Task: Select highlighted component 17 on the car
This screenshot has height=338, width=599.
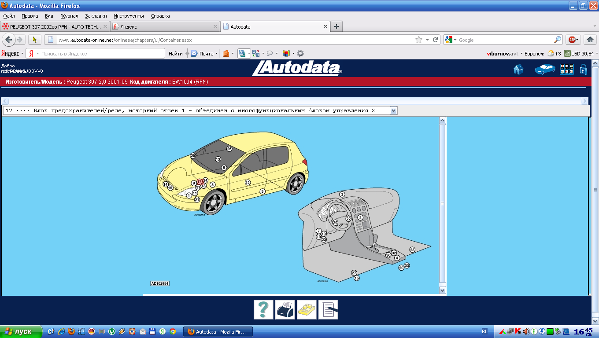Action: click(x=200, y=182)
